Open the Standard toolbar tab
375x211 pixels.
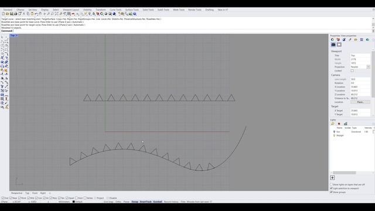coord(8,10)
